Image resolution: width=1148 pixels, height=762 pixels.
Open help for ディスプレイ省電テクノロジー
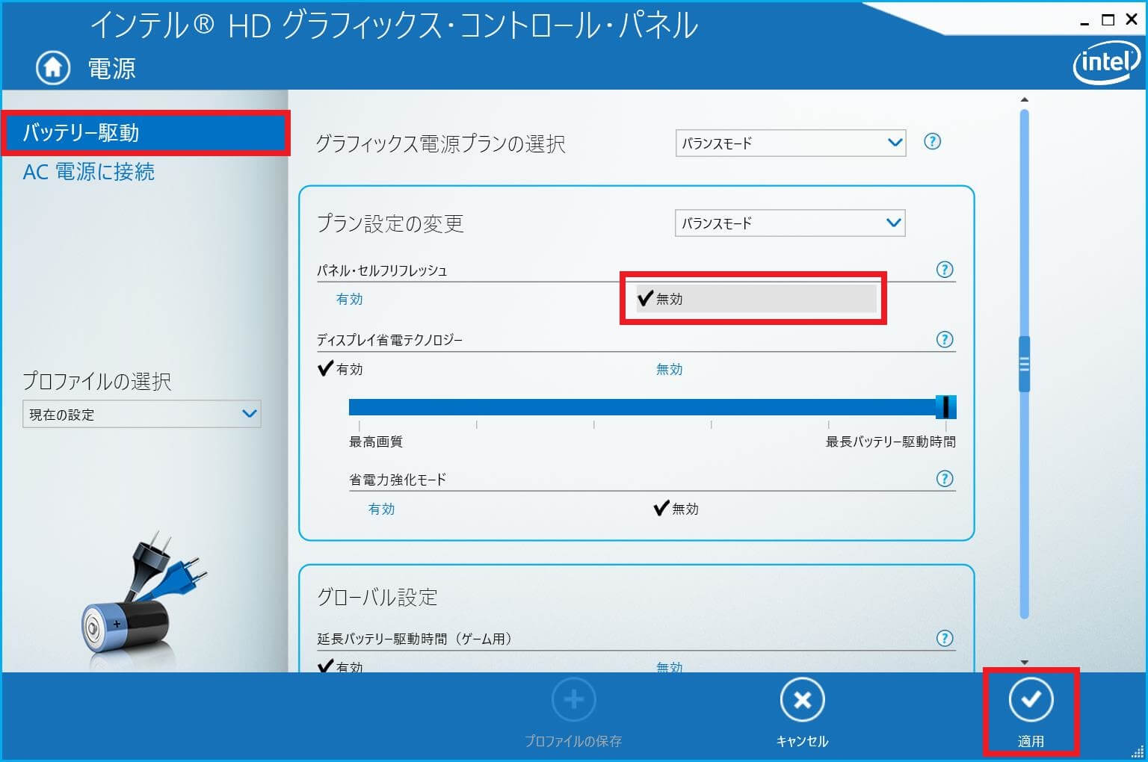pyautogui.click(x=945, y=340)
